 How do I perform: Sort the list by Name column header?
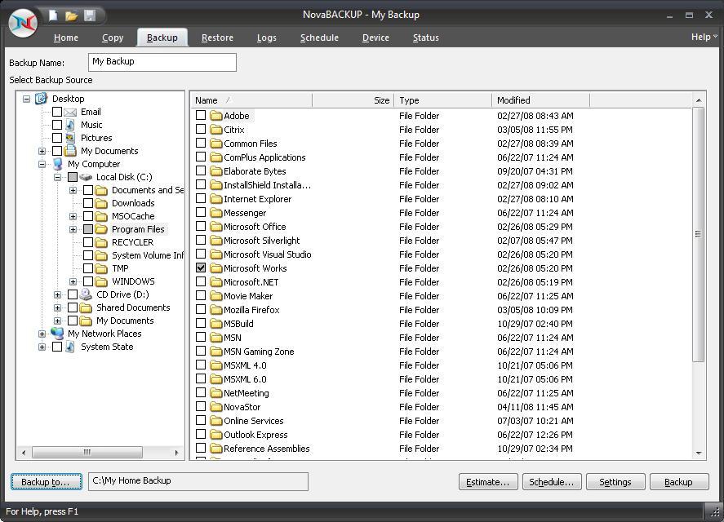point(251,100)
